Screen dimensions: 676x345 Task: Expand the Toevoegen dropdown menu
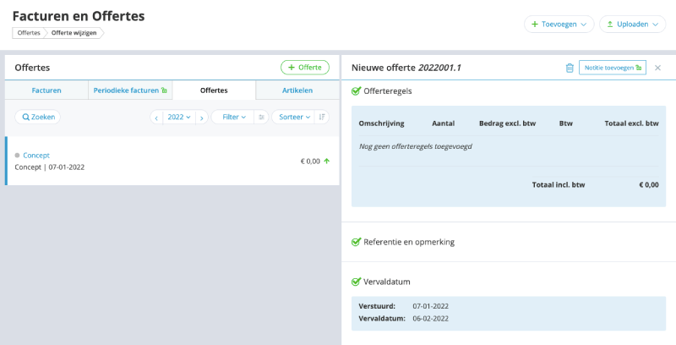pyautogui.click(x=559, y=25)
